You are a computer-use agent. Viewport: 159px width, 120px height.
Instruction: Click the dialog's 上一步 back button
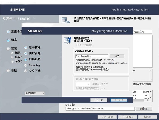pos(99,100)
